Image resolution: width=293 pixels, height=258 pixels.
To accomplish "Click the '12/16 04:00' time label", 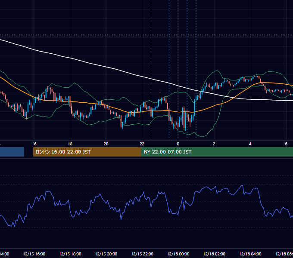I will pos(250,254).
